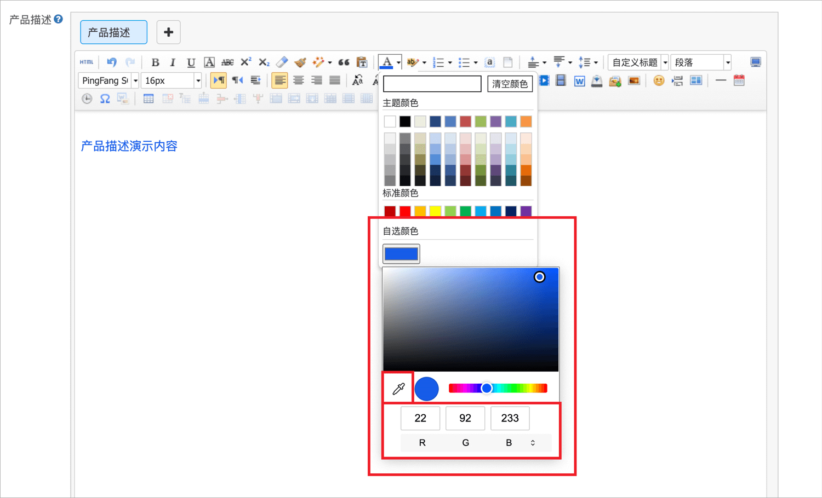Viewport: 822px width, 498px height.
Task: Click the eraser clear formatting icon
Action: point(282,62)
